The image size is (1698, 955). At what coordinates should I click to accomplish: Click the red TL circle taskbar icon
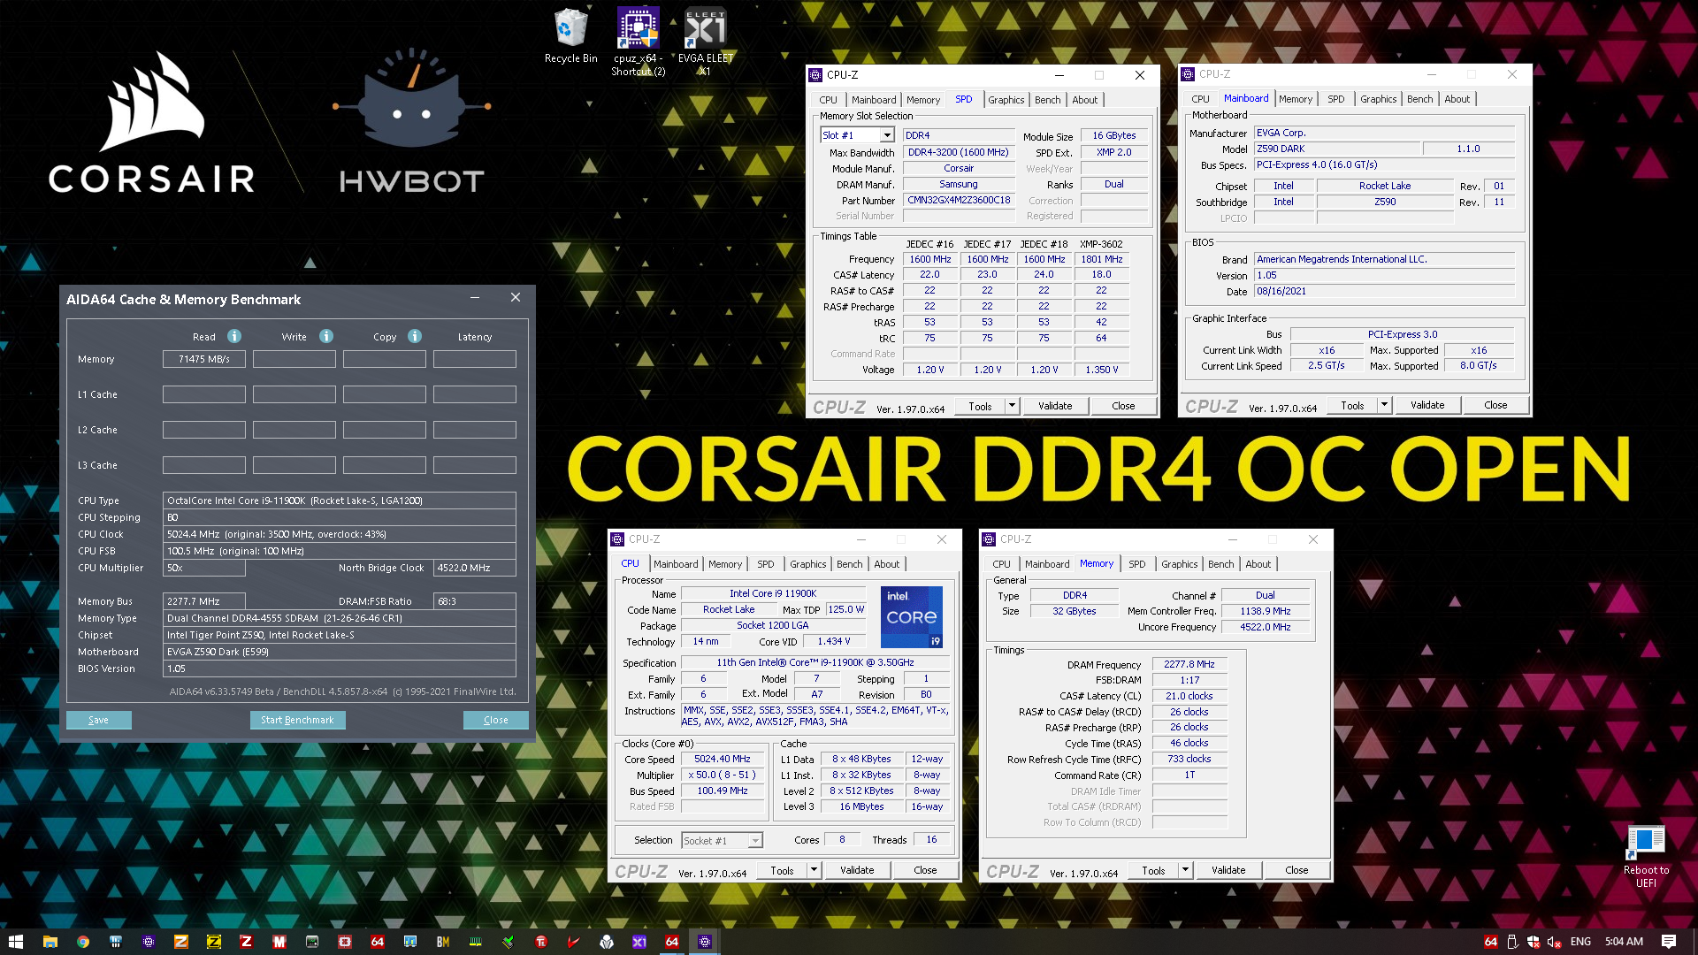(x=540, y=942)
